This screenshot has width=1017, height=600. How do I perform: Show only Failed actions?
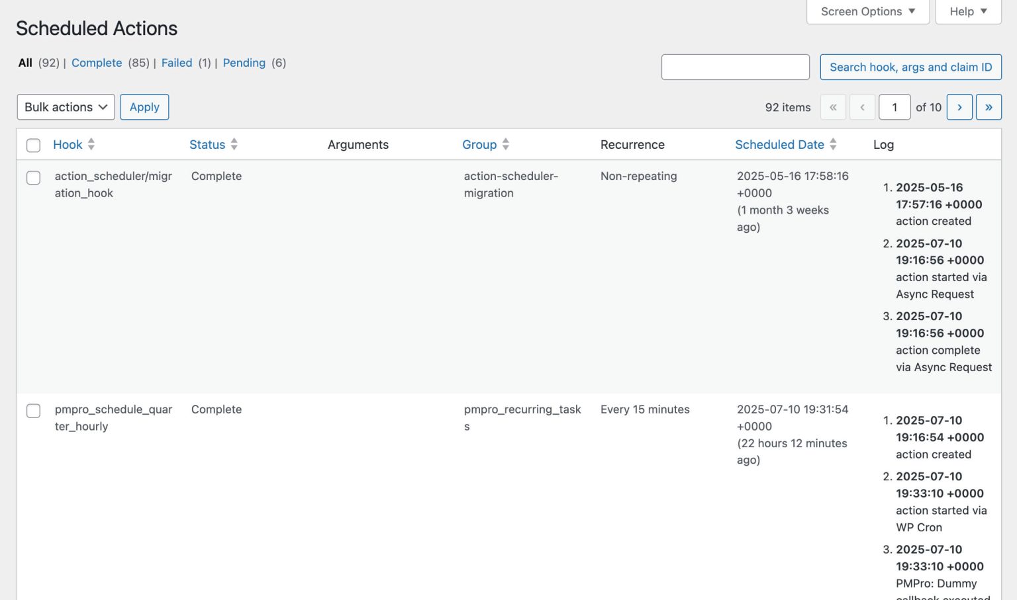[x=177, y=63]
